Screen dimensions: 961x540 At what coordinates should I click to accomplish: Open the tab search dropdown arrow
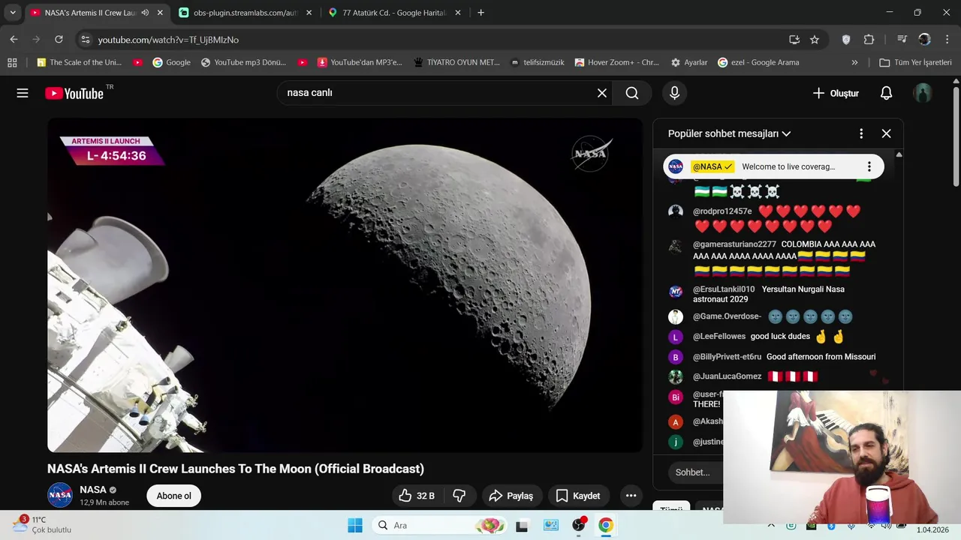13,13
